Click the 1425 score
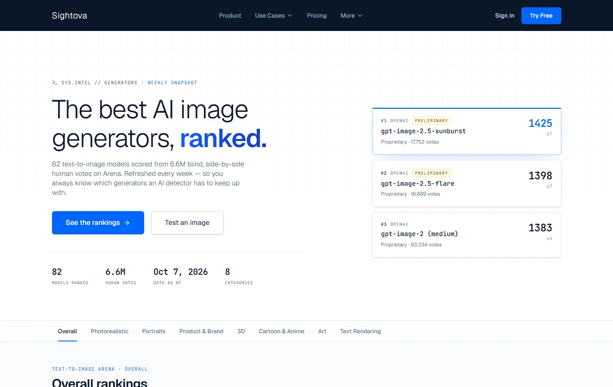This screenshot has height=387, width=613. click(540, 123)
